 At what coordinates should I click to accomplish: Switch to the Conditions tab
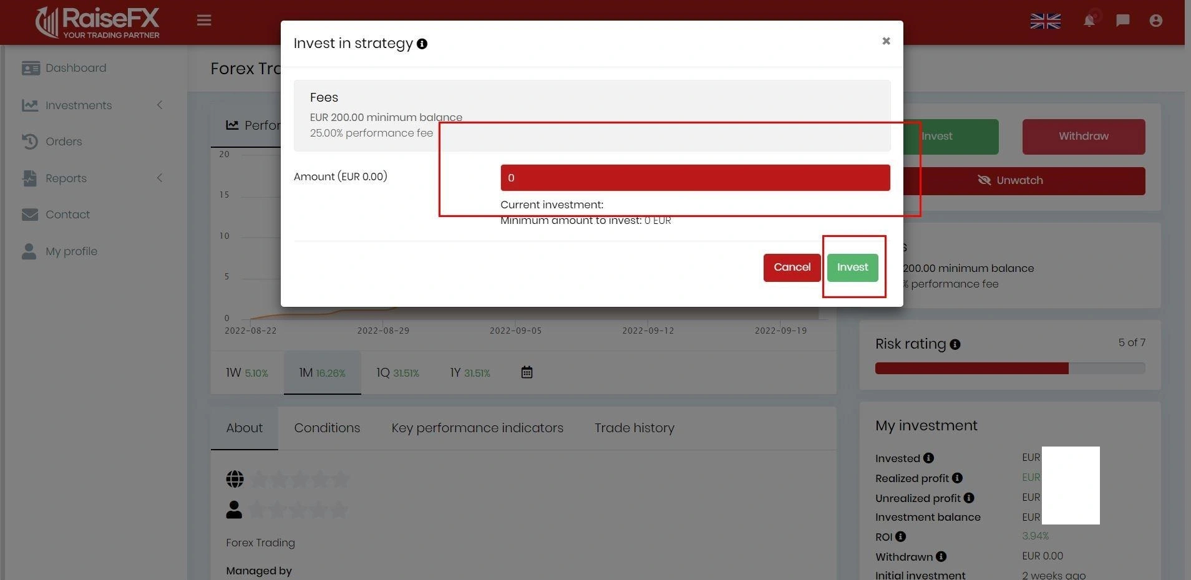point(327,428)
